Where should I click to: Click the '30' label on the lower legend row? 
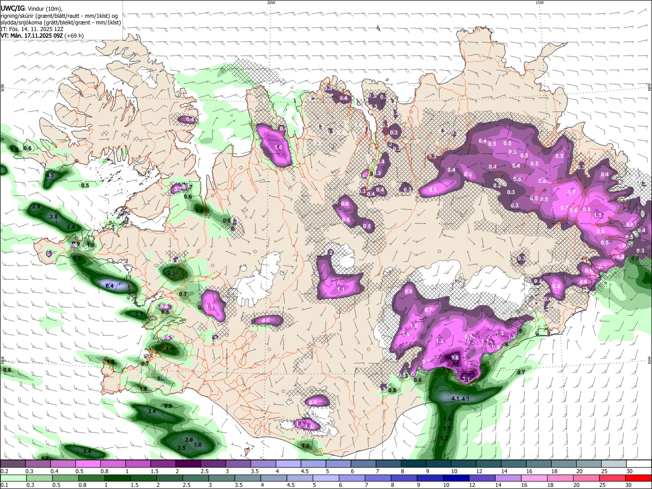pos(628,485)
